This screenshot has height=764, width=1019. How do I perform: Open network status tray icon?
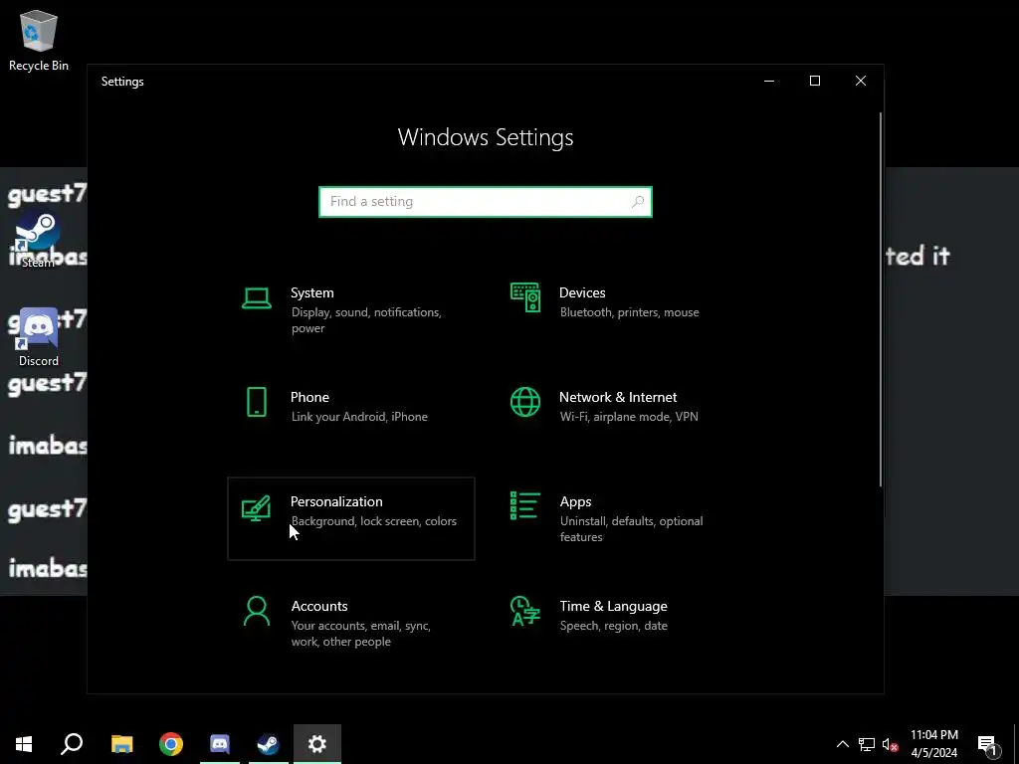click(x=867, y=744)
